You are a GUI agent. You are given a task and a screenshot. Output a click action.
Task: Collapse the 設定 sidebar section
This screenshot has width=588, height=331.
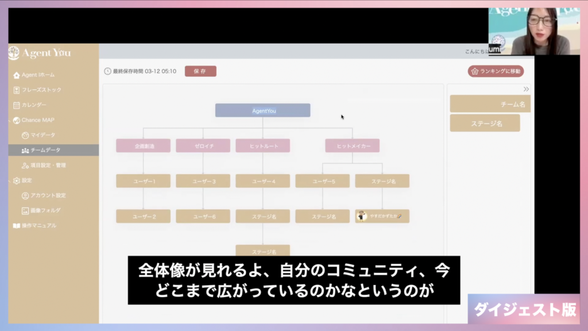26,180
